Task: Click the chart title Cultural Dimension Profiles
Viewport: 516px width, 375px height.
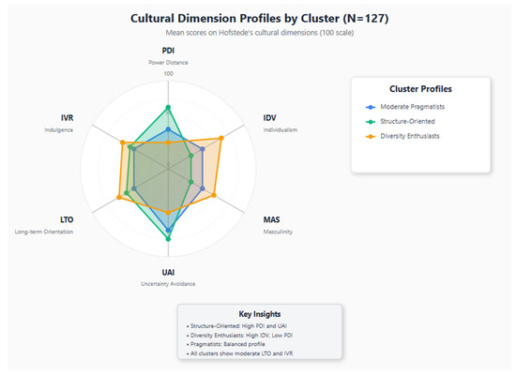Action: 260,19
